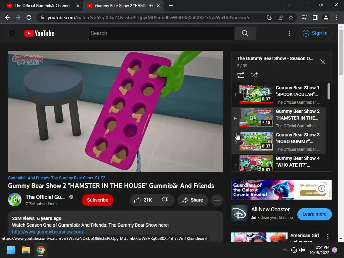This screenshot has height=258, width=344.
Task: Show hidden tray icons chevron
Action: coord(284,250)
